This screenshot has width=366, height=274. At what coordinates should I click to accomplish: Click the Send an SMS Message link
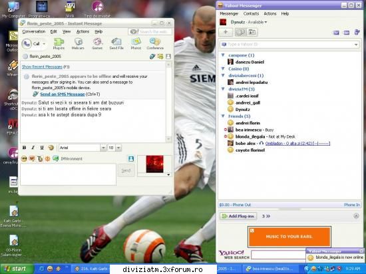coord(63,94)
